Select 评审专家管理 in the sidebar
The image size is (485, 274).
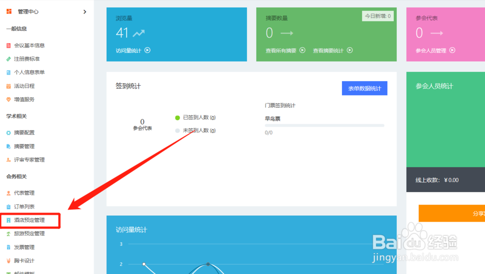click(30, 160)
